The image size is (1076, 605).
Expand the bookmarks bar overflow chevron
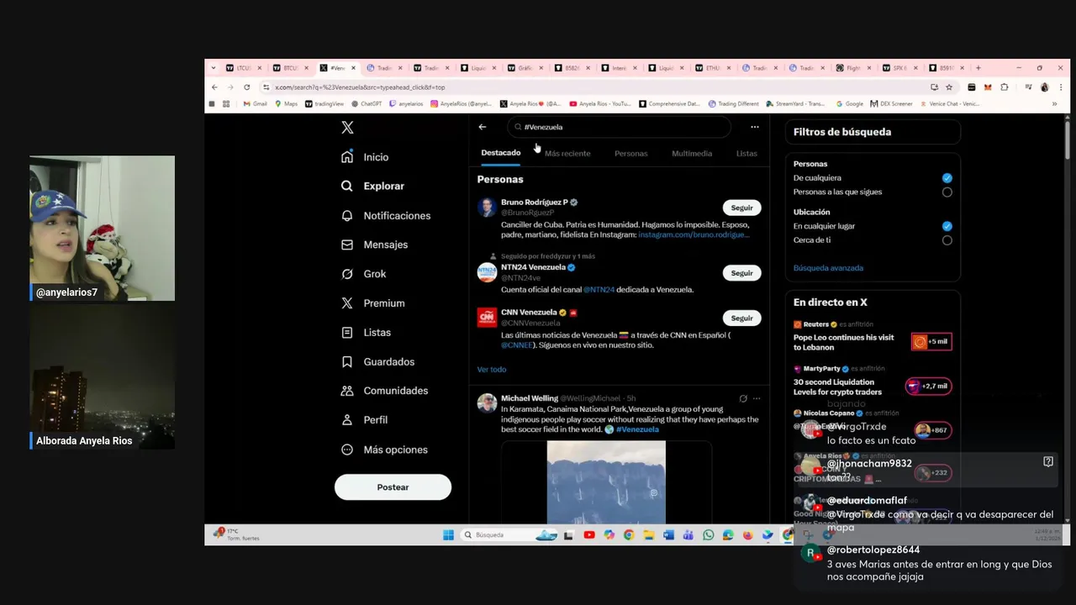[1054, 104]
